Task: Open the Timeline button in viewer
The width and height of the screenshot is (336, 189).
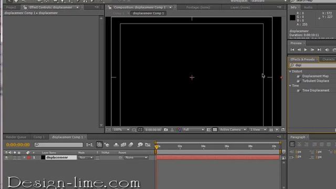Action: point(283,130)
